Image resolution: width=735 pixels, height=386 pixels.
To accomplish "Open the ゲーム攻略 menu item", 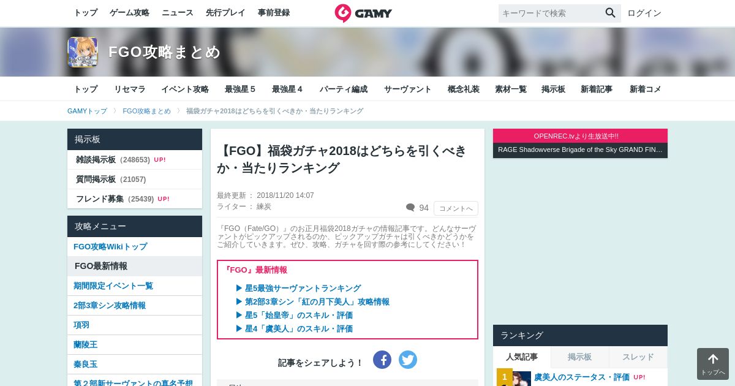I will pyautogui.click(x=129, y=13).
